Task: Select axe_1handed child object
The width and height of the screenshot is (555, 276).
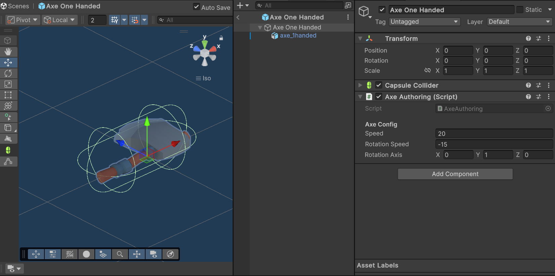Action: point(298,36)
